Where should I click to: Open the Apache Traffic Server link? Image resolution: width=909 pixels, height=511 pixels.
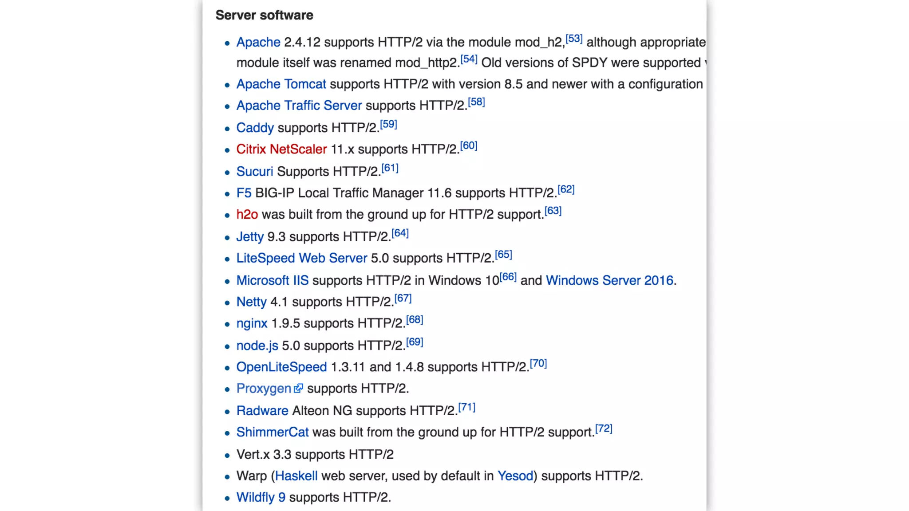pyautogui.click(x=299, y=106)
